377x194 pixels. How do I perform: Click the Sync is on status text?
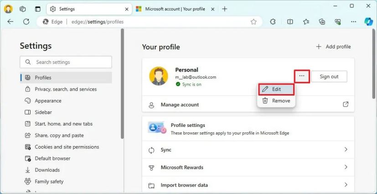pyautogui.click(x=192, y=84)
